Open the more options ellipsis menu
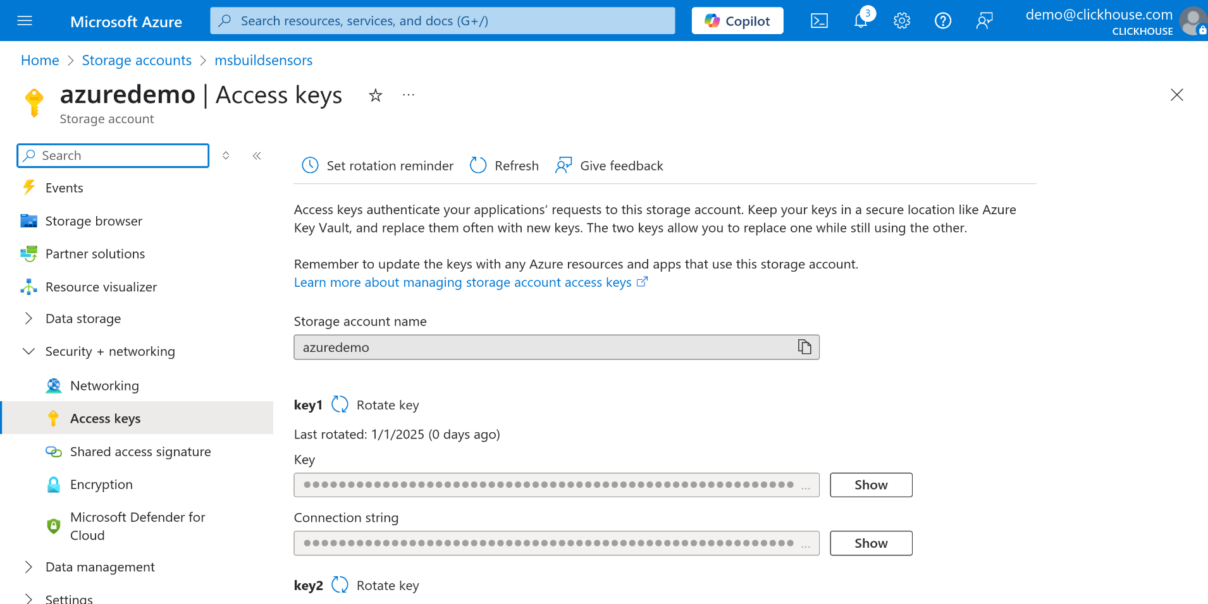This screenshot has width=1208, height=604. (x=408, y=95)
